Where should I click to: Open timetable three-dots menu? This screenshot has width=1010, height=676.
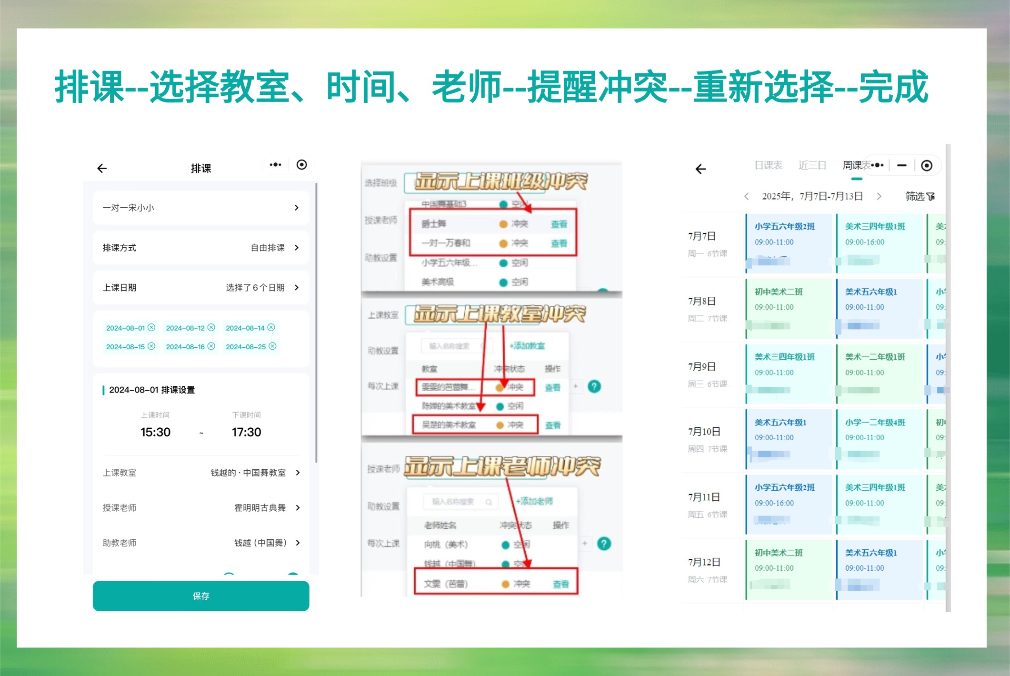click(877, 165)
